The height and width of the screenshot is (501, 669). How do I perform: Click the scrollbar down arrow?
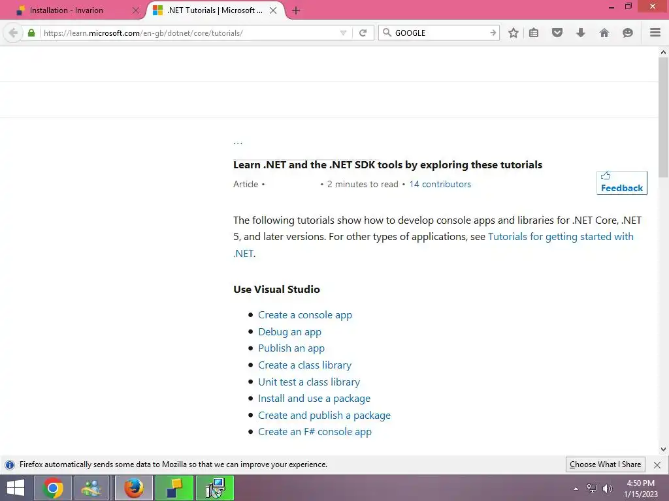click(x=663, y=449)
